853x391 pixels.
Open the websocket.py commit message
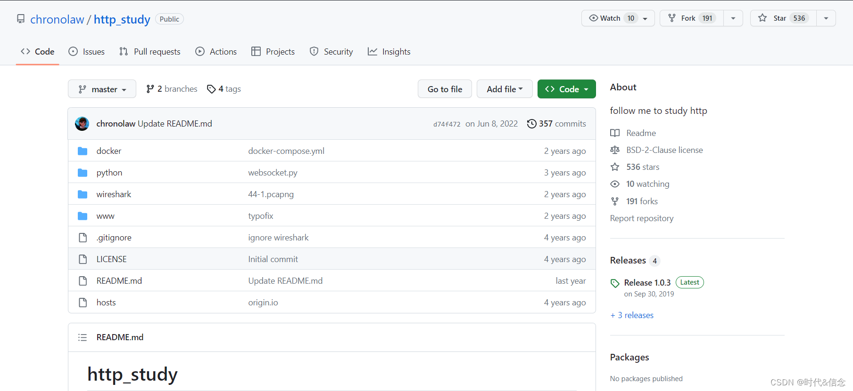coord(273,173)
